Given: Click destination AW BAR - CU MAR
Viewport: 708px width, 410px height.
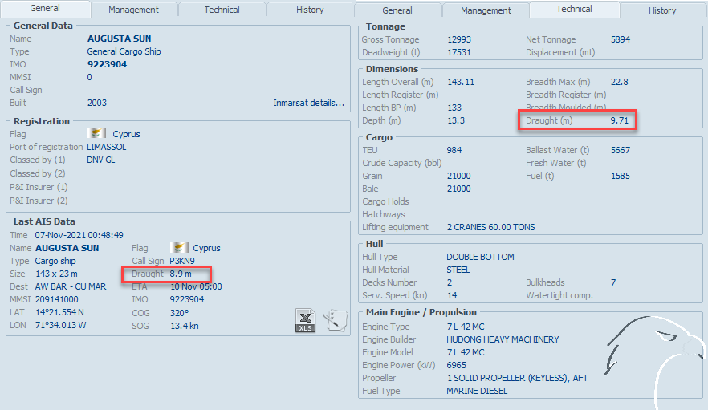Looking at the screenshot, I should (71, 286).
